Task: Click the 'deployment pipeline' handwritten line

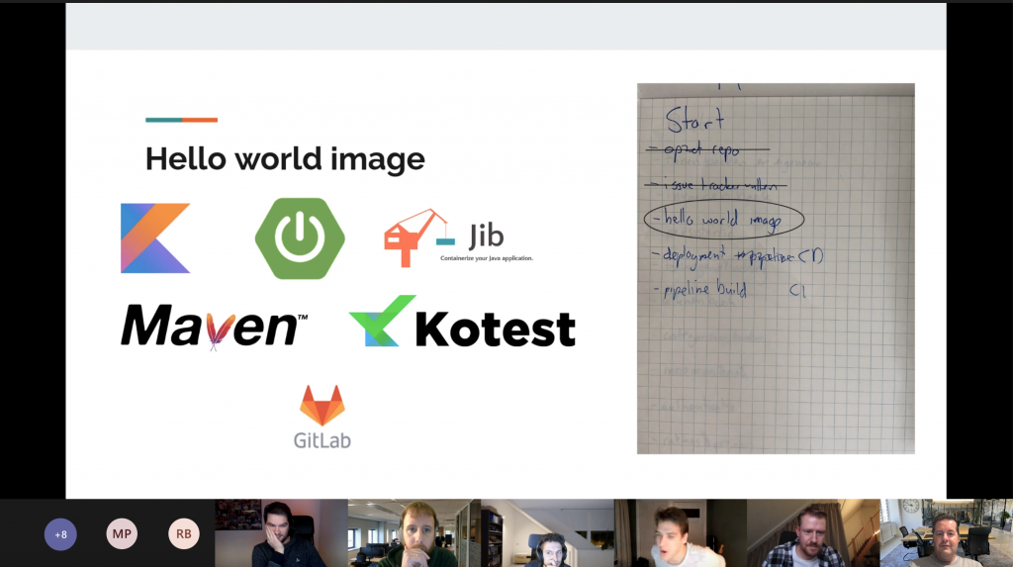Action: coord(739,256)
